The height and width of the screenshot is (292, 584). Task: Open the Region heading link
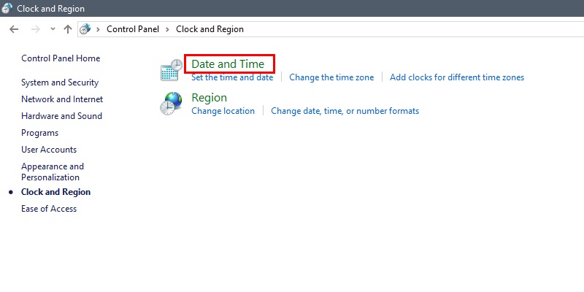209,98
